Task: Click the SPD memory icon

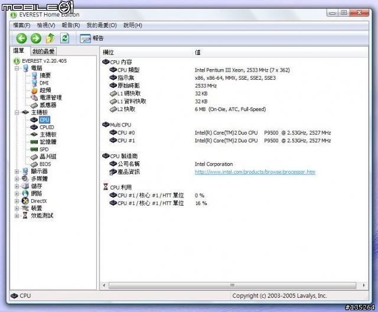Action: 34,149
